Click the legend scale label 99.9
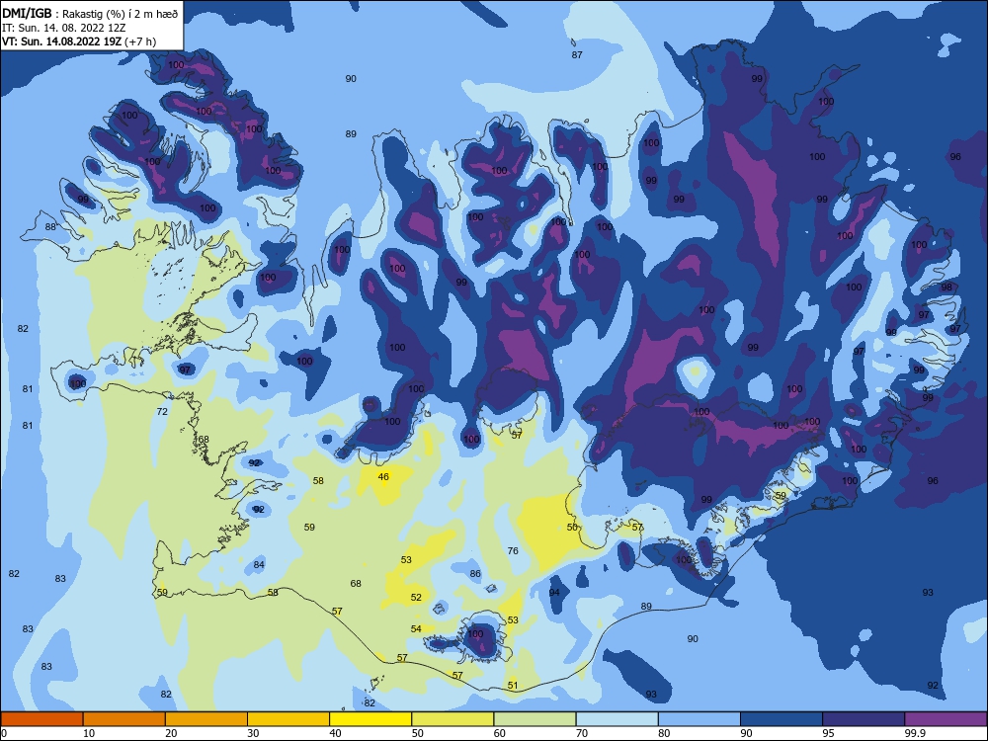988x741 pixels. click(x=915, y=733)
